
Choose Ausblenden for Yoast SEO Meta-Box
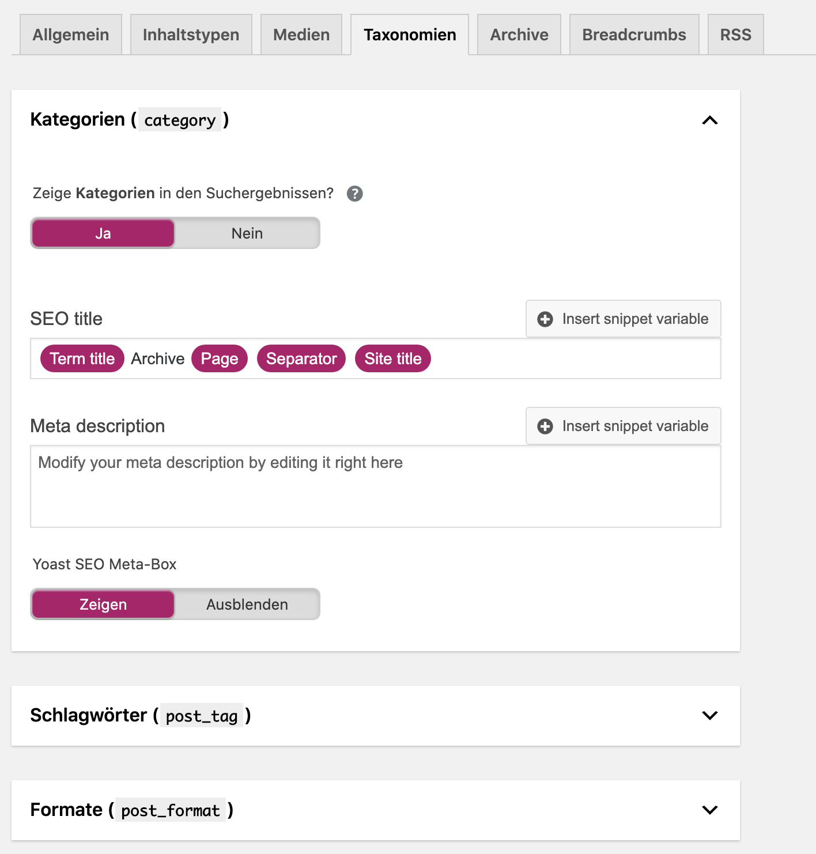tap(247, 604)
